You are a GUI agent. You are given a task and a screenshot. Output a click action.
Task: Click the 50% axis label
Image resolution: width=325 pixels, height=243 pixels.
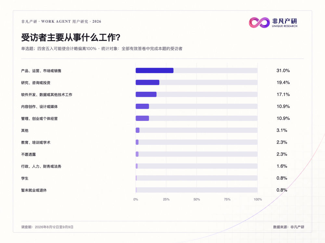pos(197,199)
